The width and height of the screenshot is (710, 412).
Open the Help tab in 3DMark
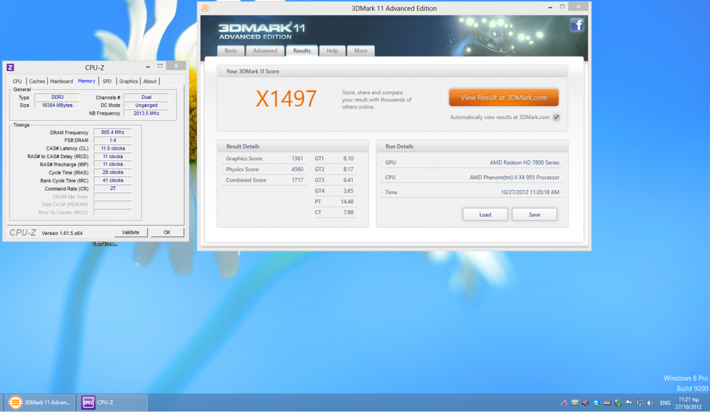(x=333, y=51)
